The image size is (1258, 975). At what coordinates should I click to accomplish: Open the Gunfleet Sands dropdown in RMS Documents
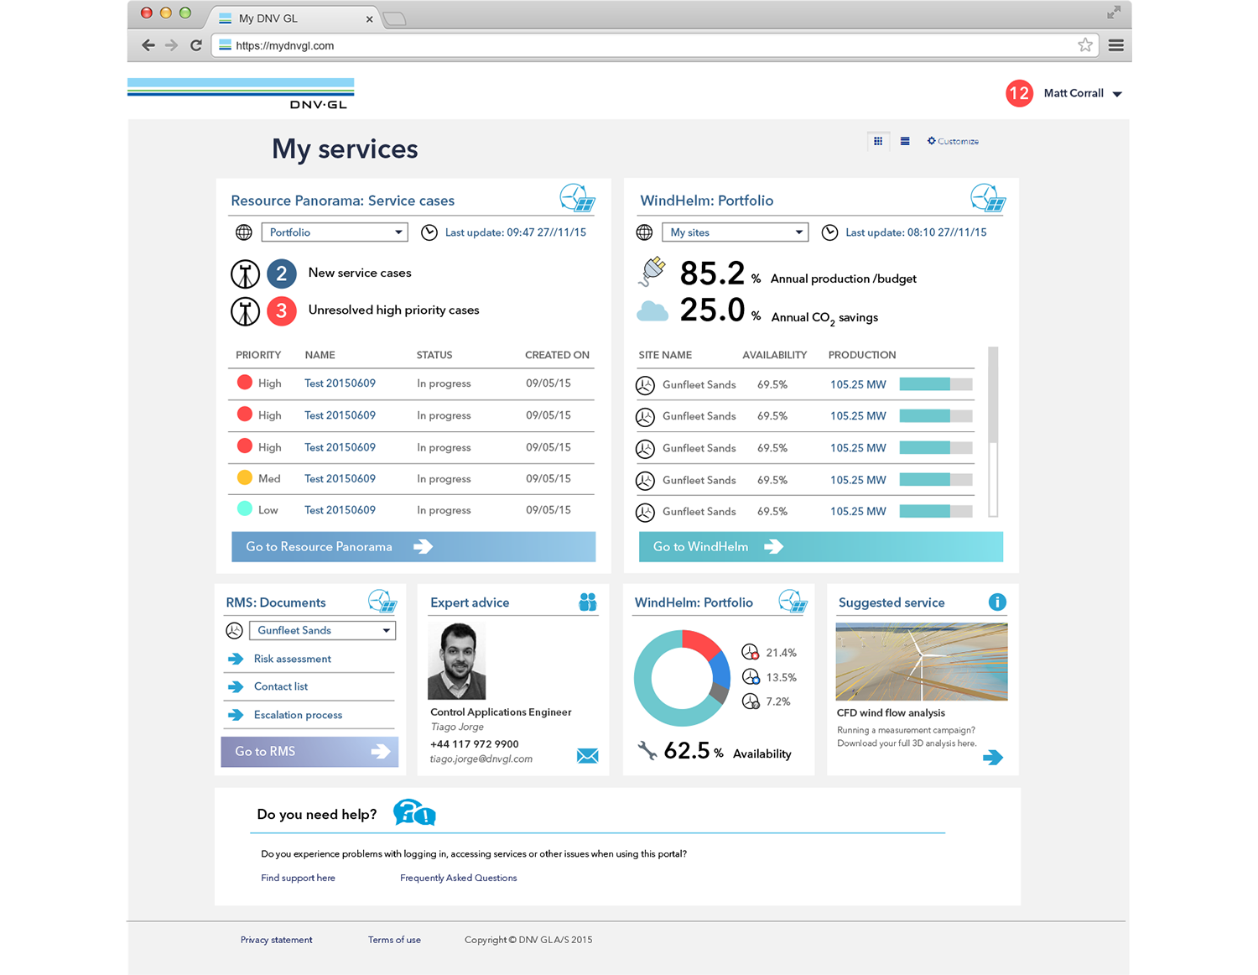322,630
